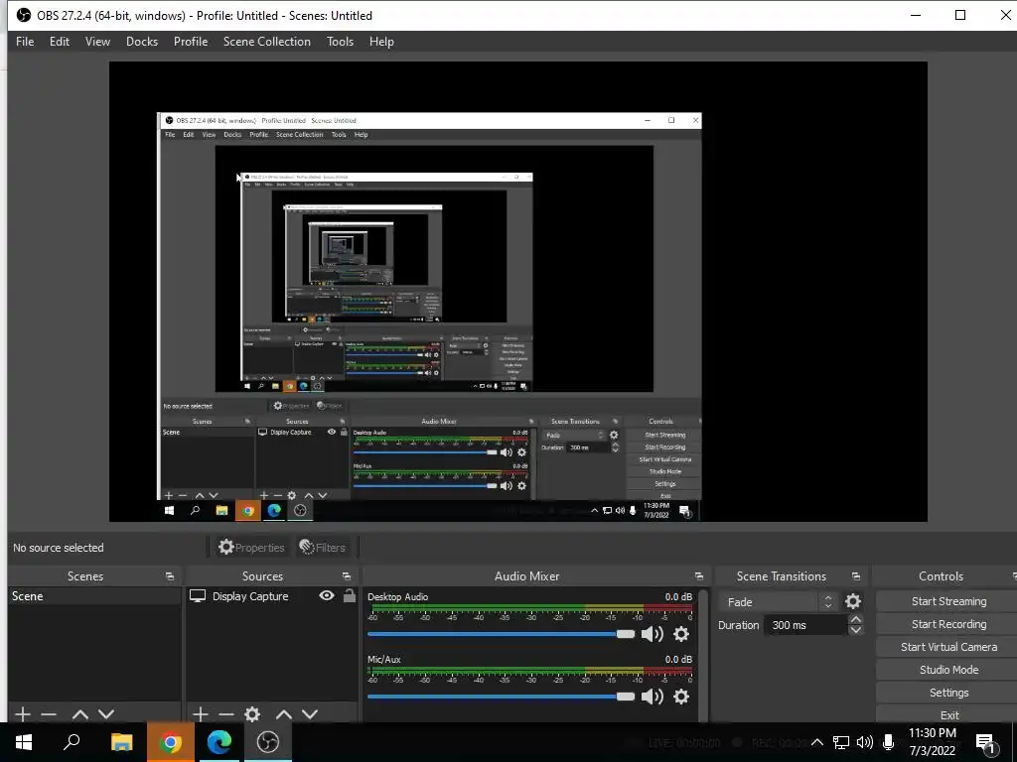Pop out the Audio Mixer dock

(698, 576)
